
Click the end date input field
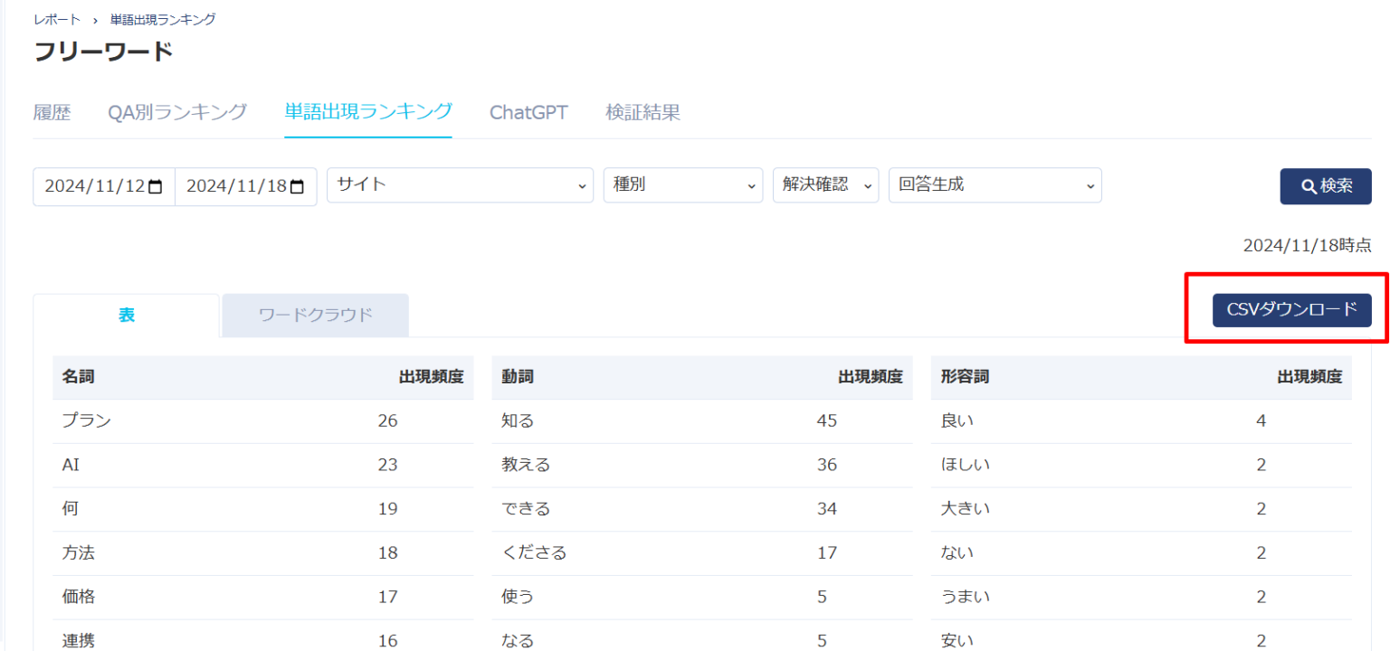(233, 186)
